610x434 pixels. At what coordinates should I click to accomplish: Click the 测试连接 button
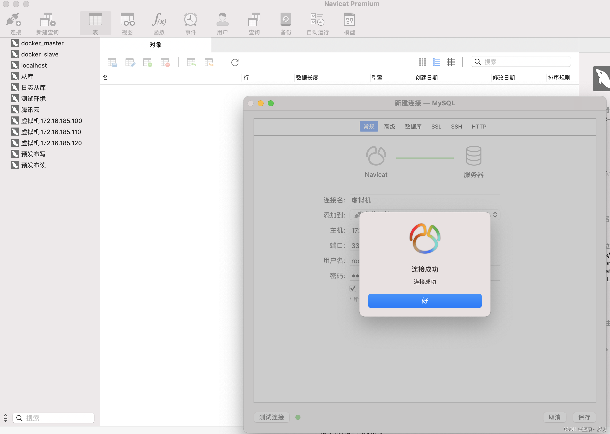tap(271, 417)
